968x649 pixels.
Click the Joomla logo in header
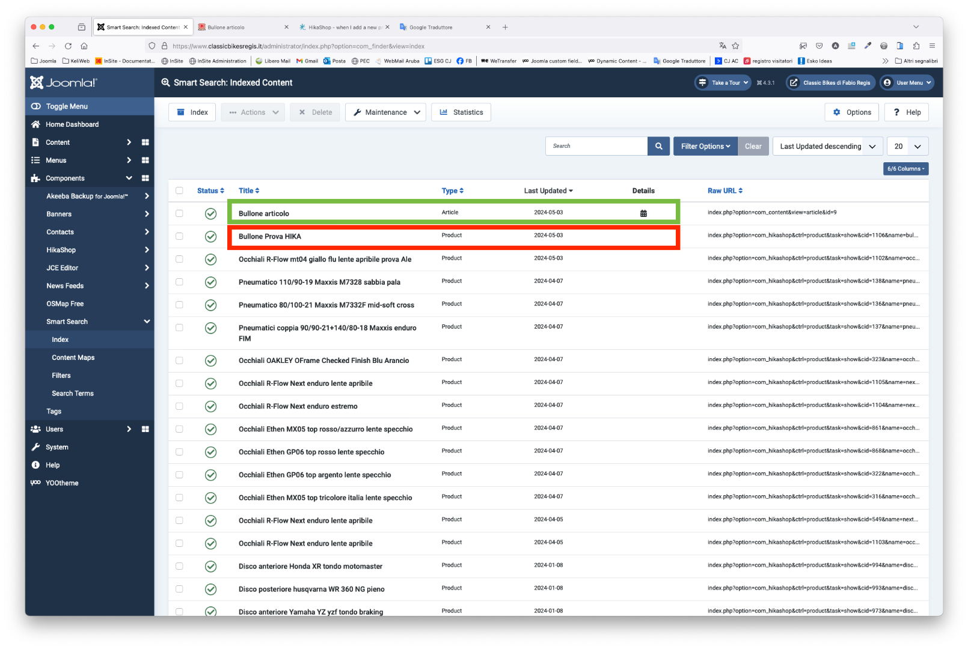(64, 83)
